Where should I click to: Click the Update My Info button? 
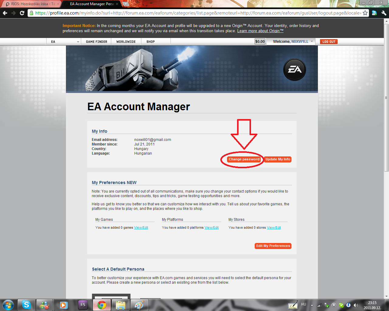[x=278, y=159]
